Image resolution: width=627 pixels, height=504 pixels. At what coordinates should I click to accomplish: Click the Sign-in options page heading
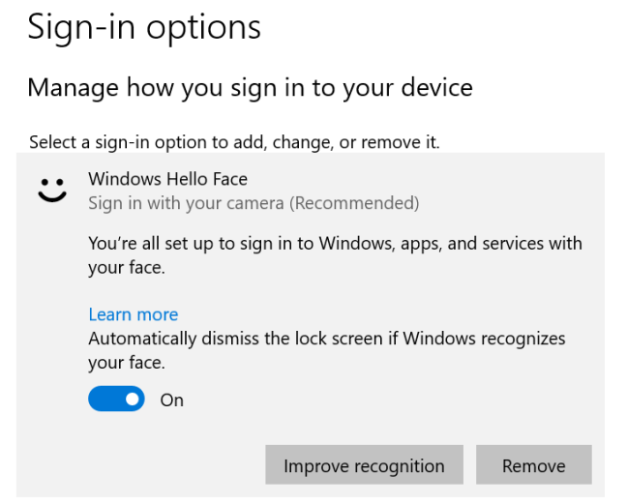pos(144,28)
